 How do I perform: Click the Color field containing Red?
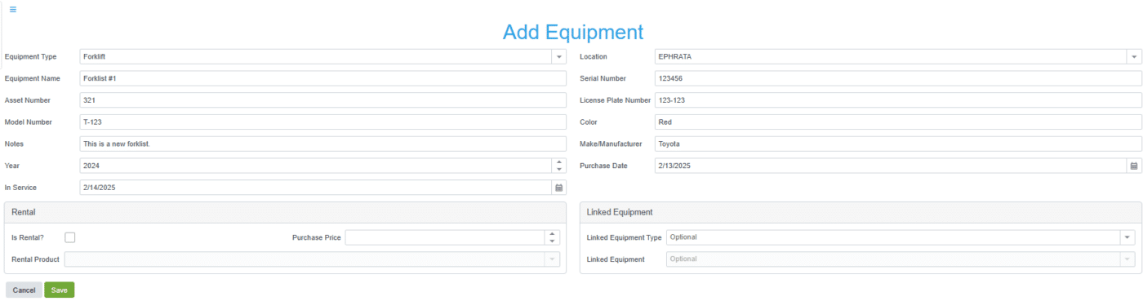pyautogui.click(x=897, y=122)
